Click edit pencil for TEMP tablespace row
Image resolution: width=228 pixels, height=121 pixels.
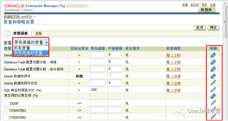pos(213,103)
